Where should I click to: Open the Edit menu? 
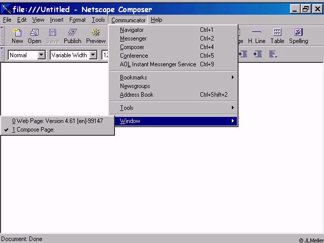point(22,20)
